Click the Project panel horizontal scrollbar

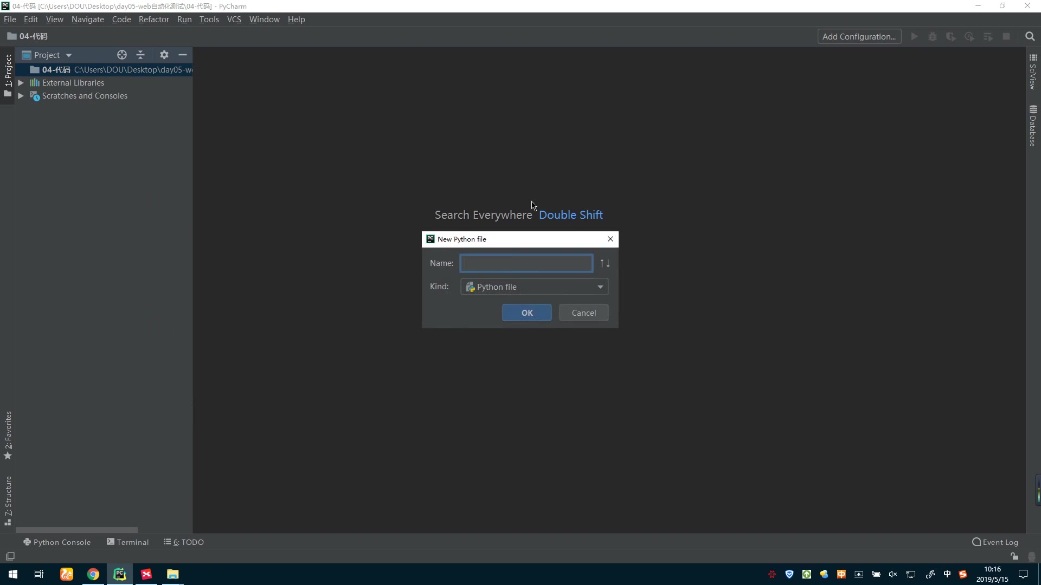(76, 530)
